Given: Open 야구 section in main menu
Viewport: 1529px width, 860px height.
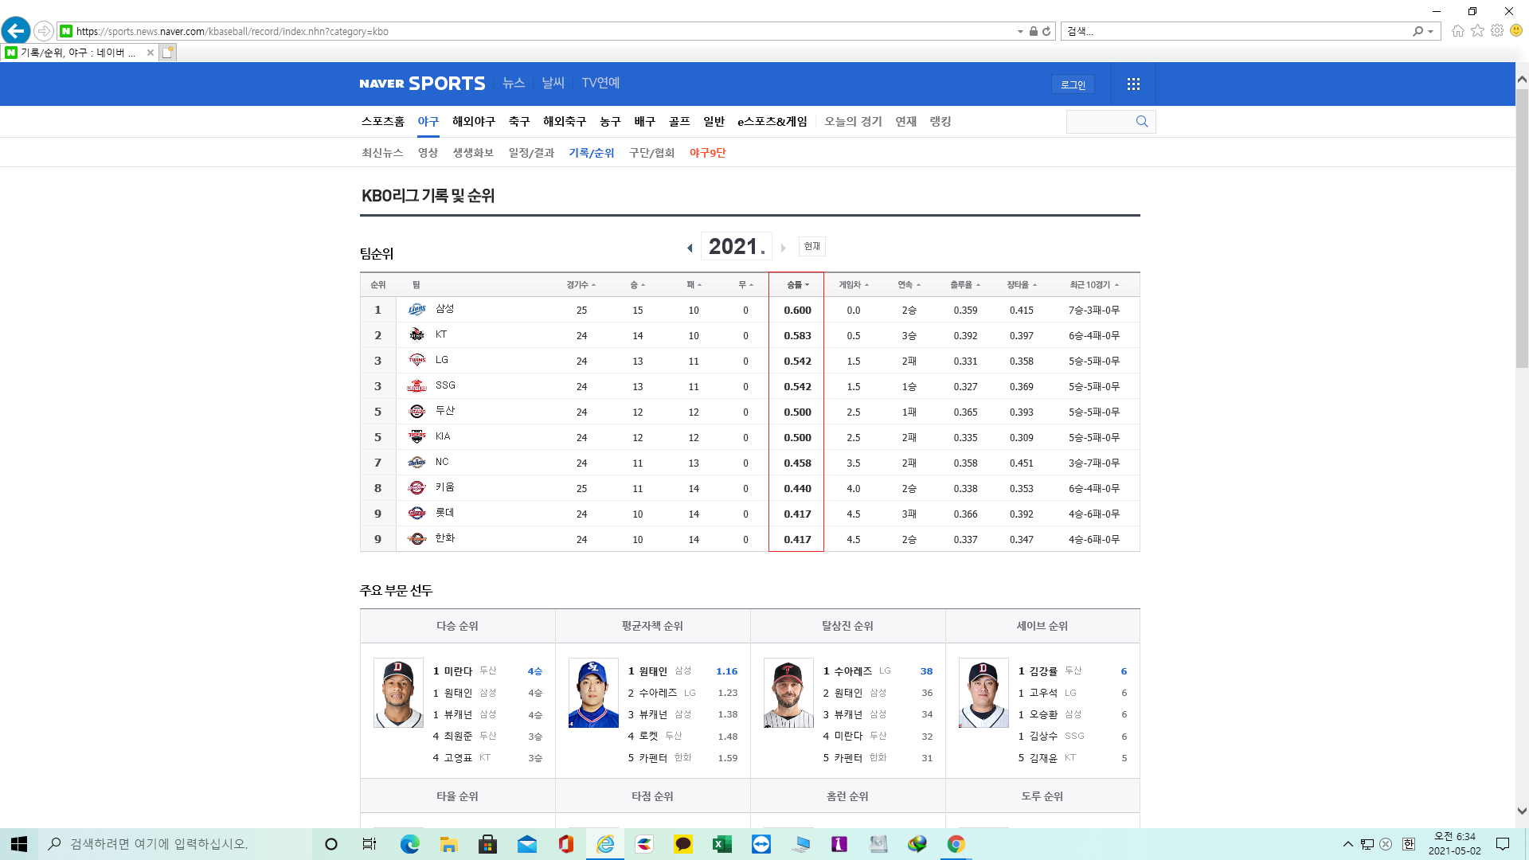Looking at the screenshot, I should point(428,122).
